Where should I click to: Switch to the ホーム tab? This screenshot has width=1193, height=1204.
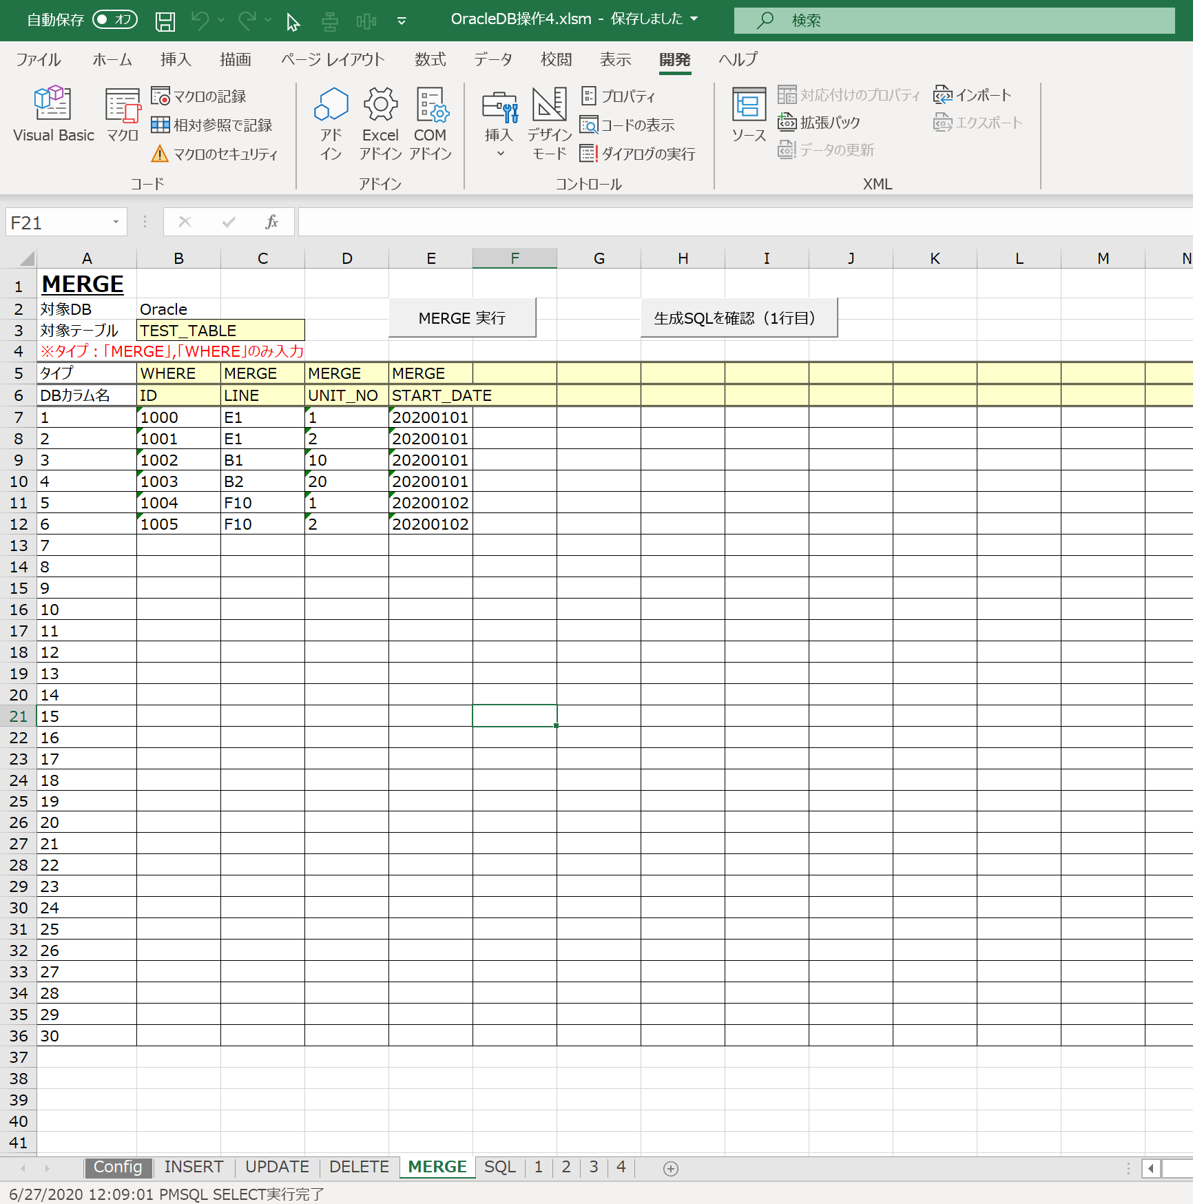[x=112, y=59]
